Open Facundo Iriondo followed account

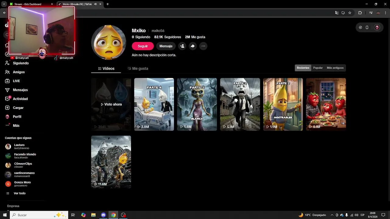[21, 156]
